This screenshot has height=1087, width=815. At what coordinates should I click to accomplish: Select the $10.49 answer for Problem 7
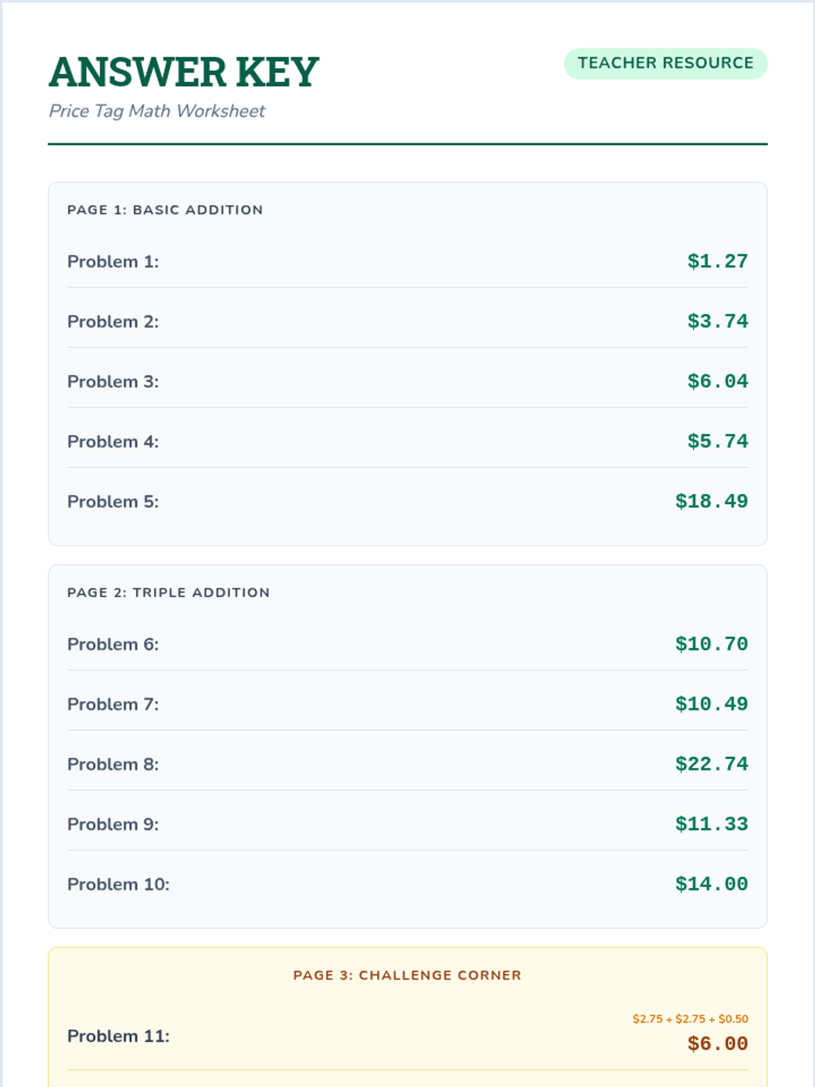pyautogui.click(x=711, y=705)
